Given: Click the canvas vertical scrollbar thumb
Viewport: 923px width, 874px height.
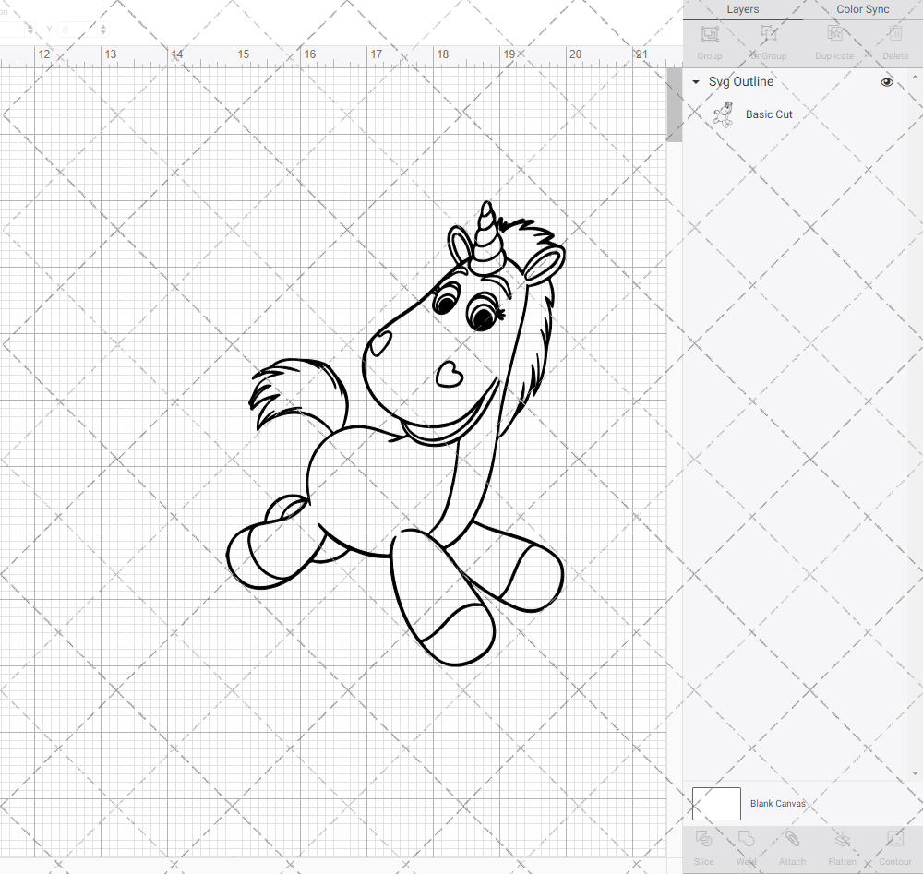Looking at the screenshot, I should click(x=674, y=105).
